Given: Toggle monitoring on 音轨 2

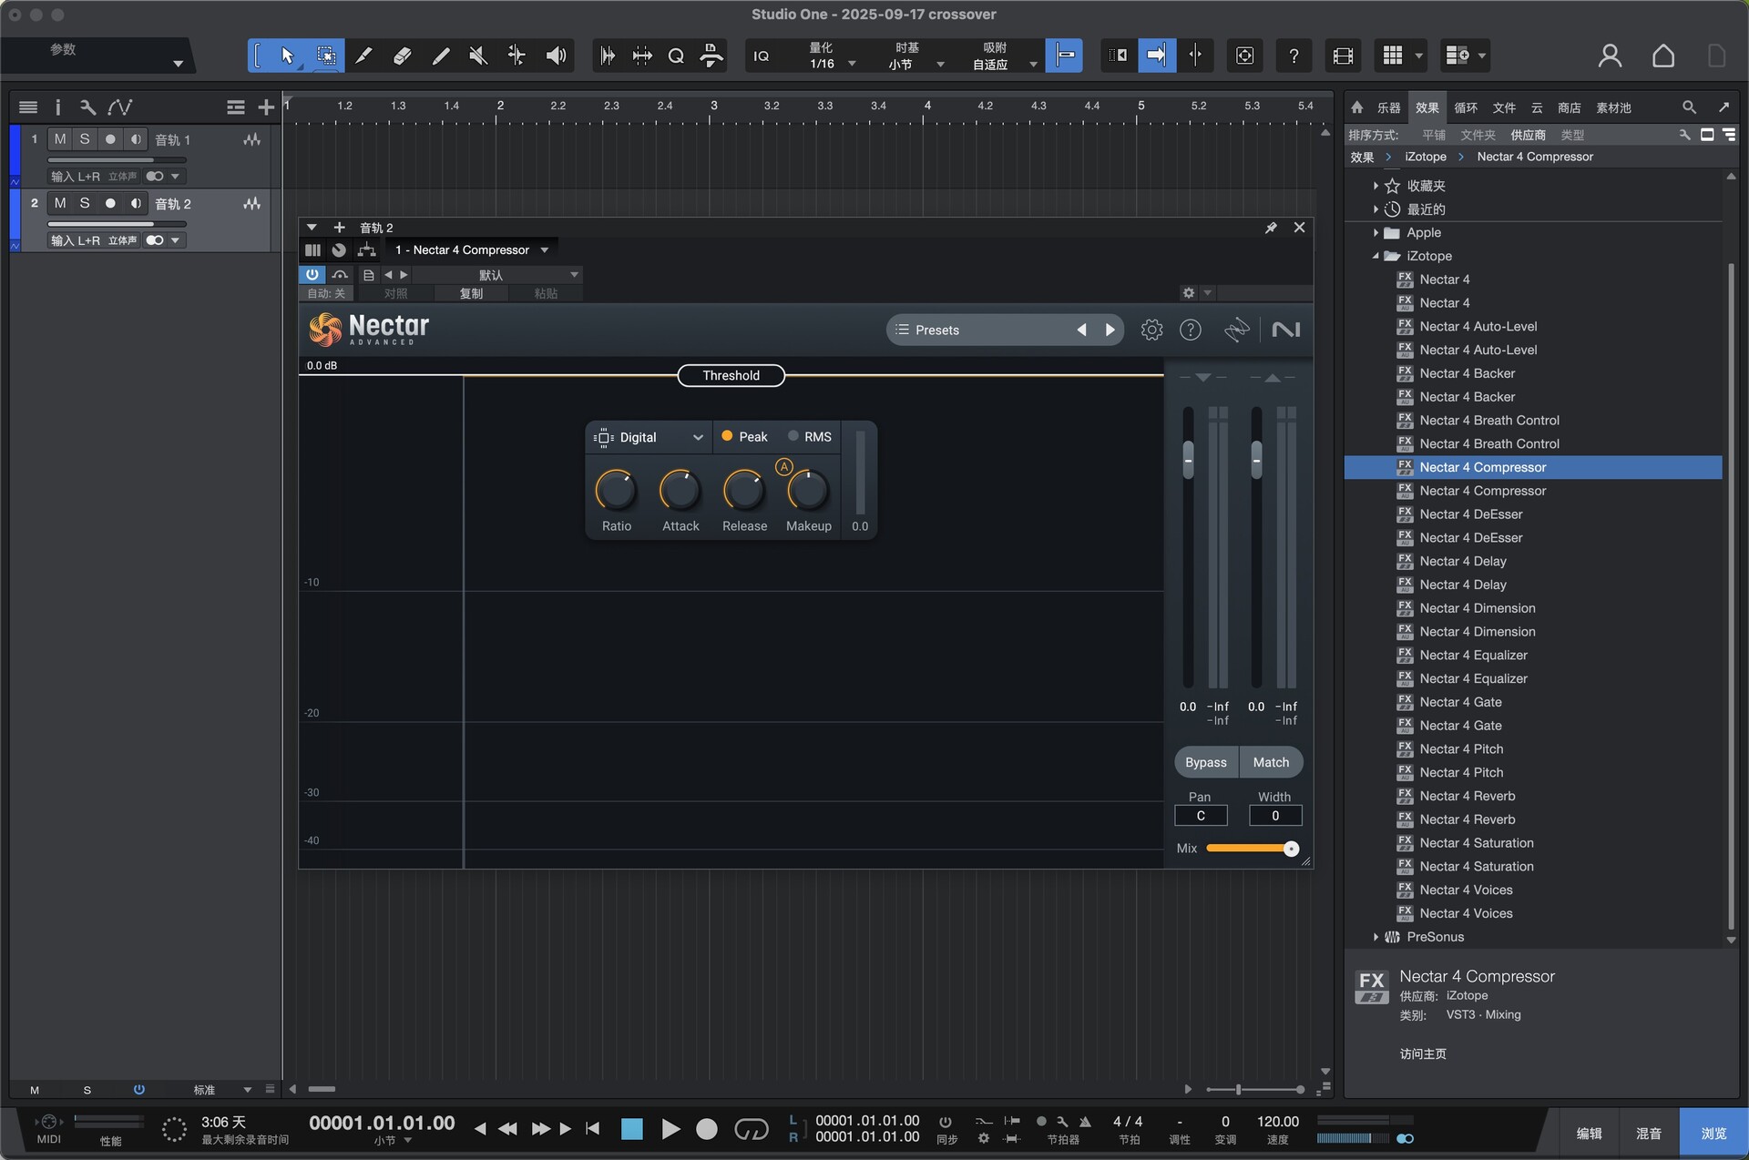Looking at the screenshot, I should [x=136, y=203].
